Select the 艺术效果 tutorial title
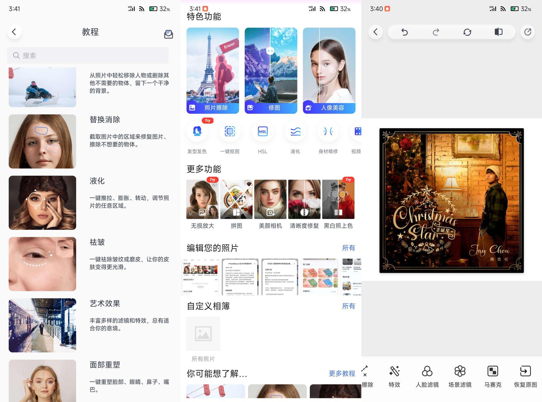This screenshot has height=402, width=542. pos(105,304)
